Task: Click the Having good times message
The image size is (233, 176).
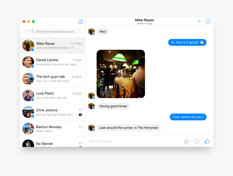Action: click(x=113, y=106)
